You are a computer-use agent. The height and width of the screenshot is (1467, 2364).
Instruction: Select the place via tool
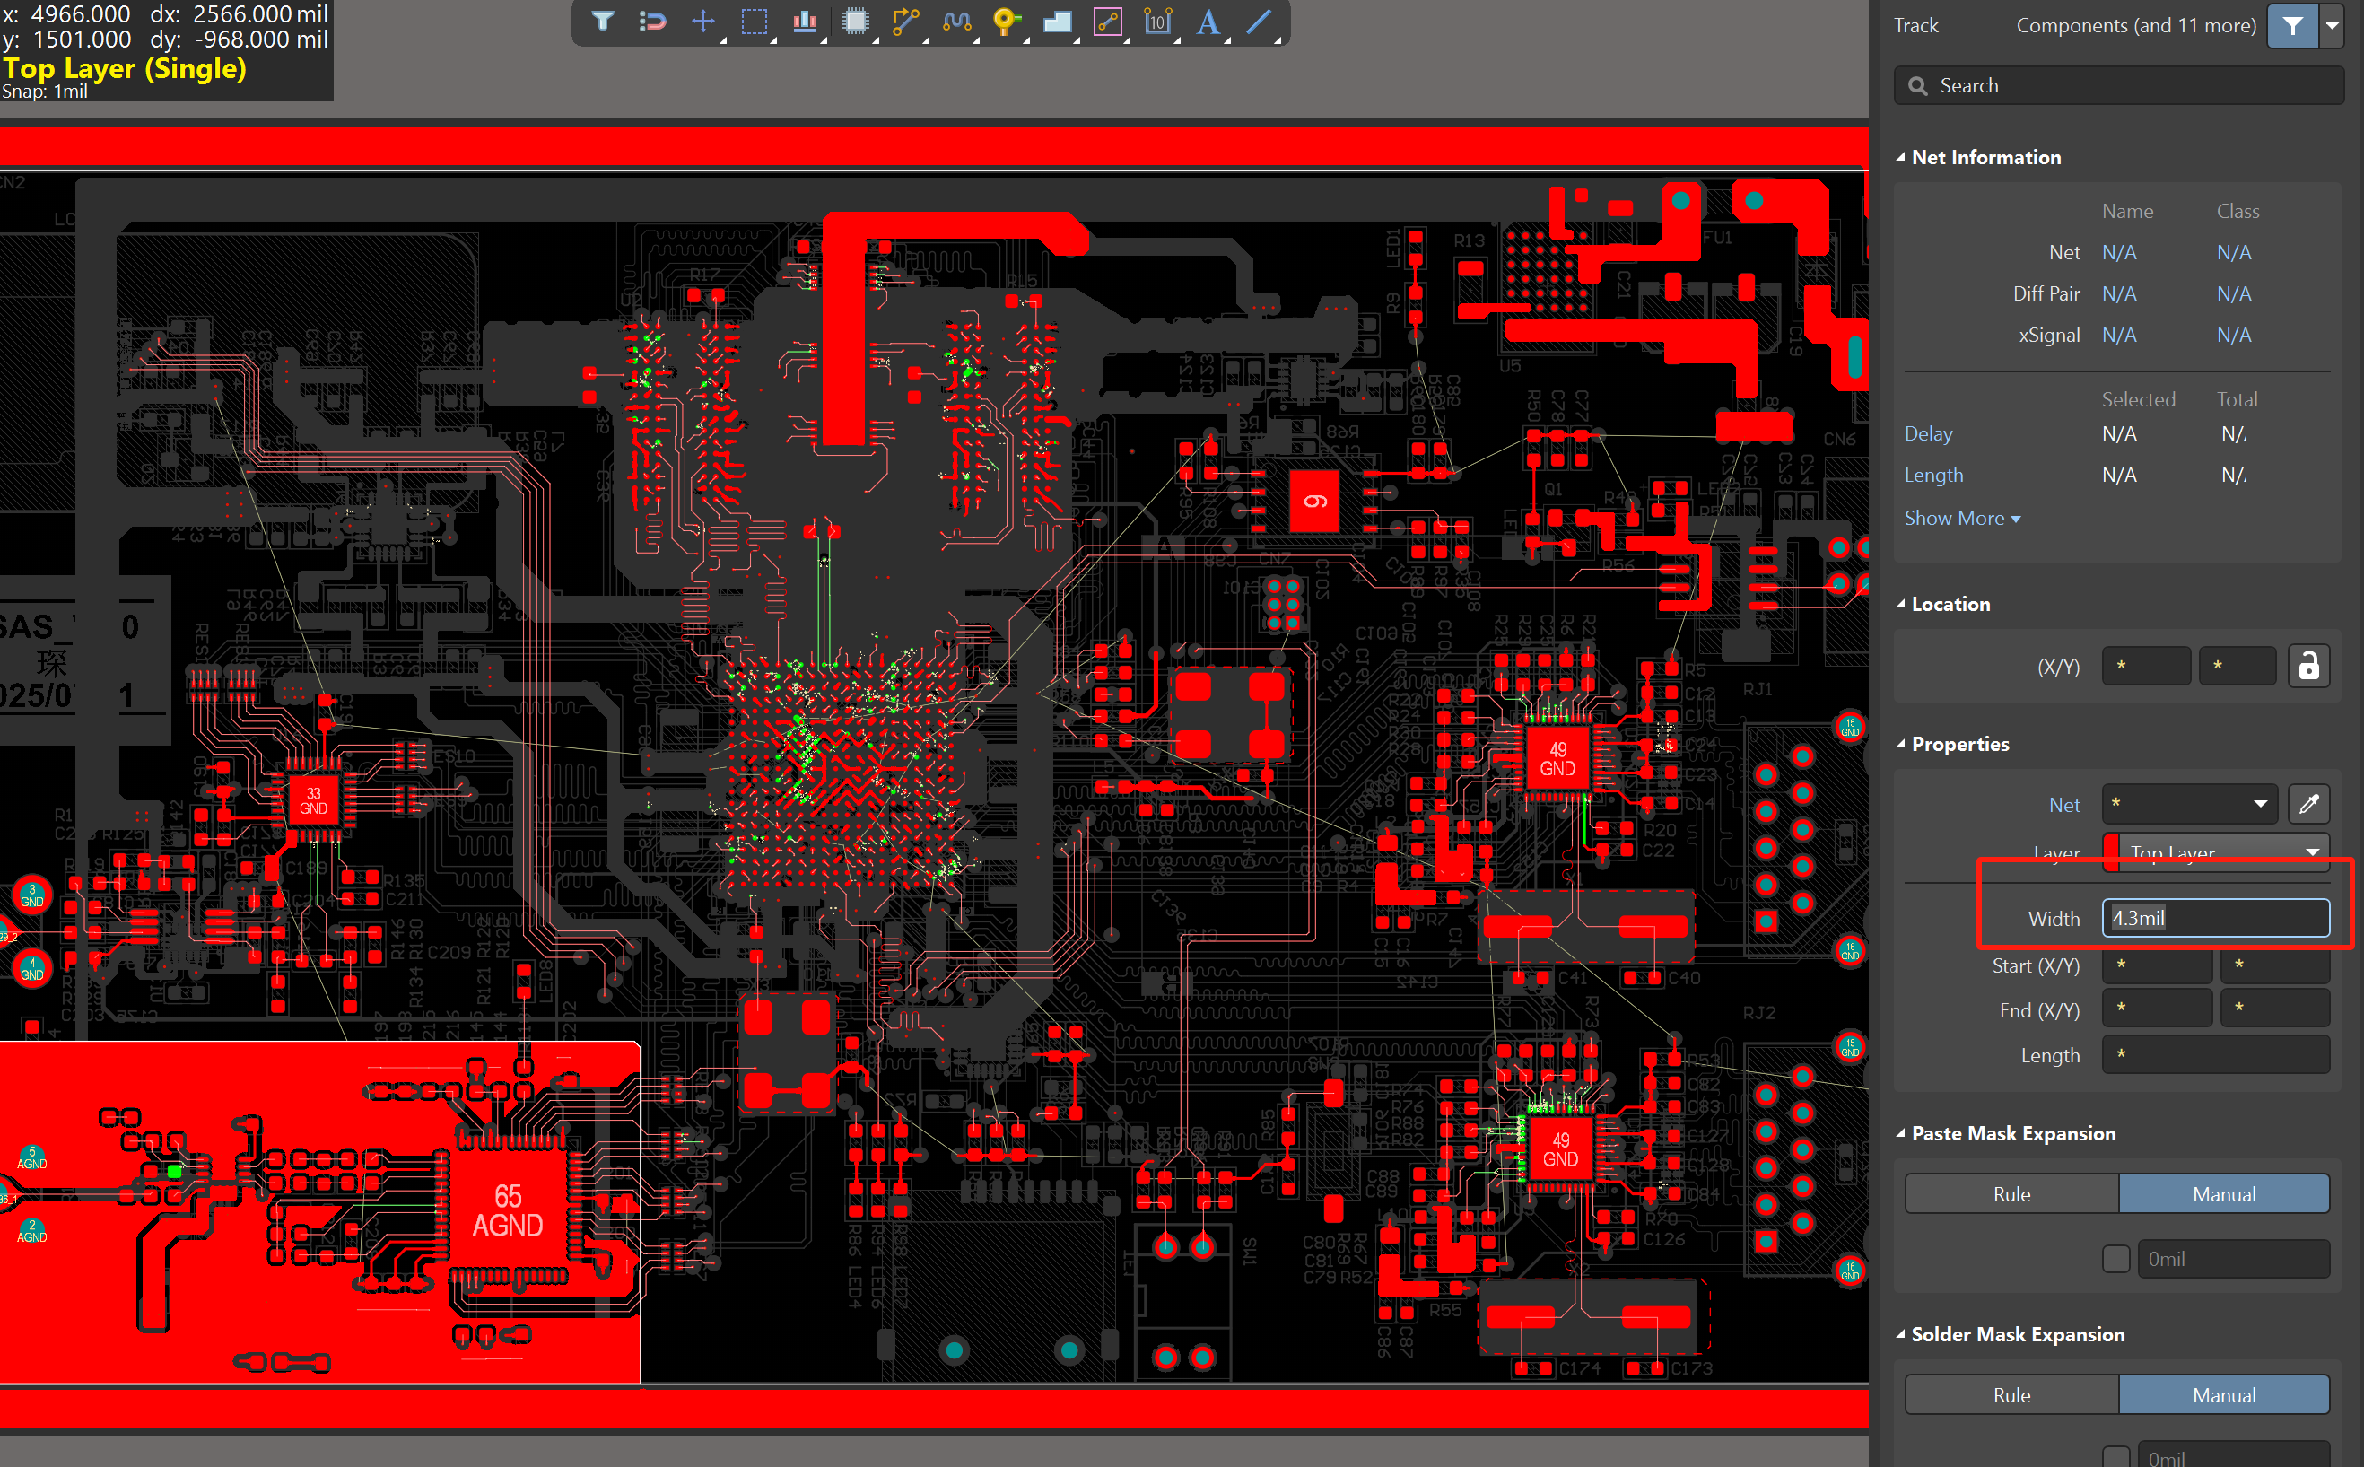coord(1006,22)
